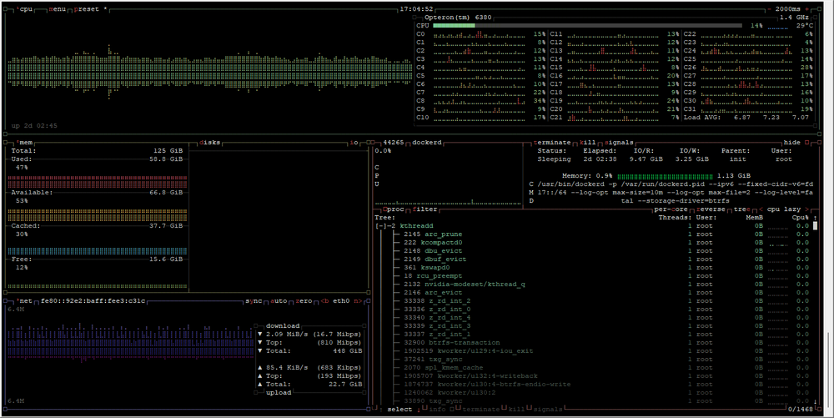Toggle per-core process CPU usage
This screenshot has height=418, width=834.
671,209
